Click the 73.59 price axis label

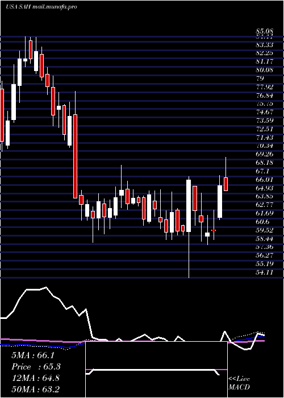pos(265,121)
